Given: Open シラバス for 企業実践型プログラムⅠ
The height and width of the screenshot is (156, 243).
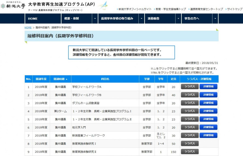Looking at the screenshot, I should [190, 111].
